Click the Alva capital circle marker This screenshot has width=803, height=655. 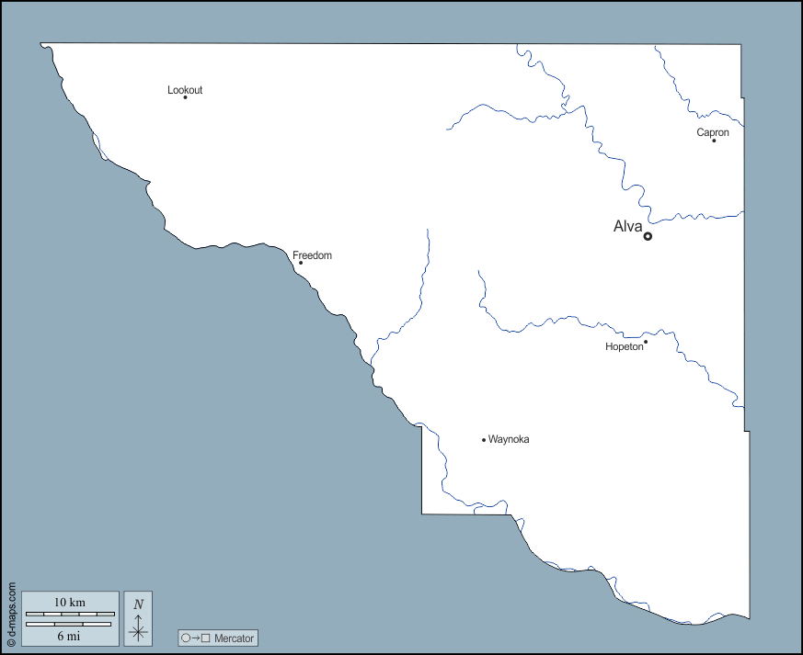(x=648, y=236)
